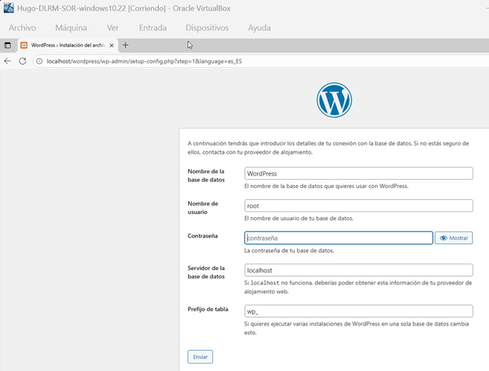This screenshot has height=371, width=489.
Task: Click the site information icon in the address bar
Action: pyautogui.click(x=40, y=61)
